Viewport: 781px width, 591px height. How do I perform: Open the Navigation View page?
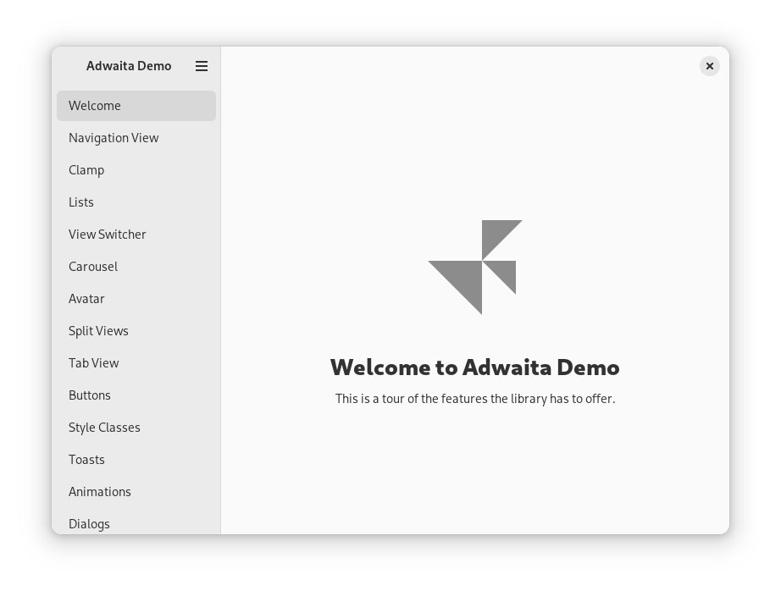click(x=136, y=138)
